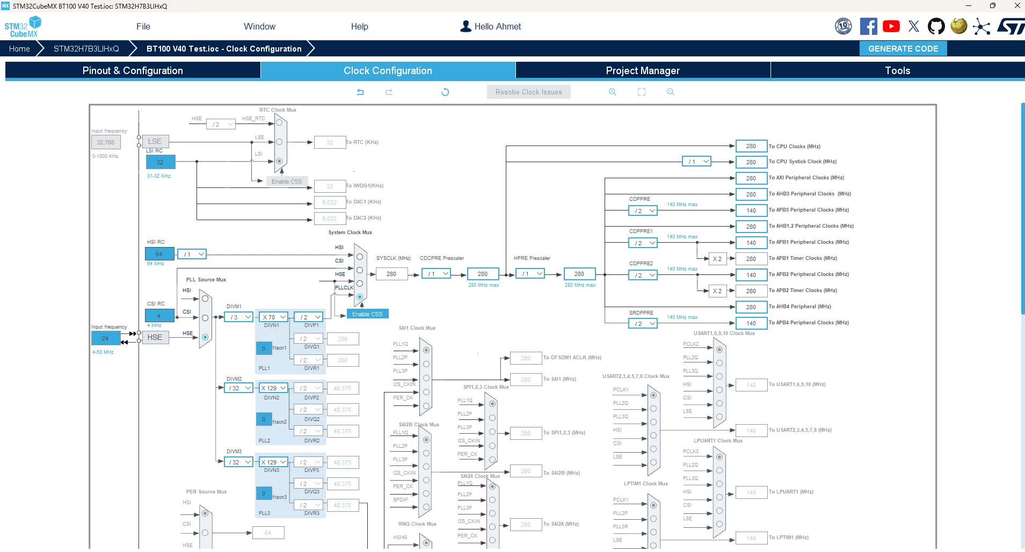Image resolution: width=1025 pixels, height=552 pixels.
Task: Open the Help menu
Action: click(x=360, y=26)
